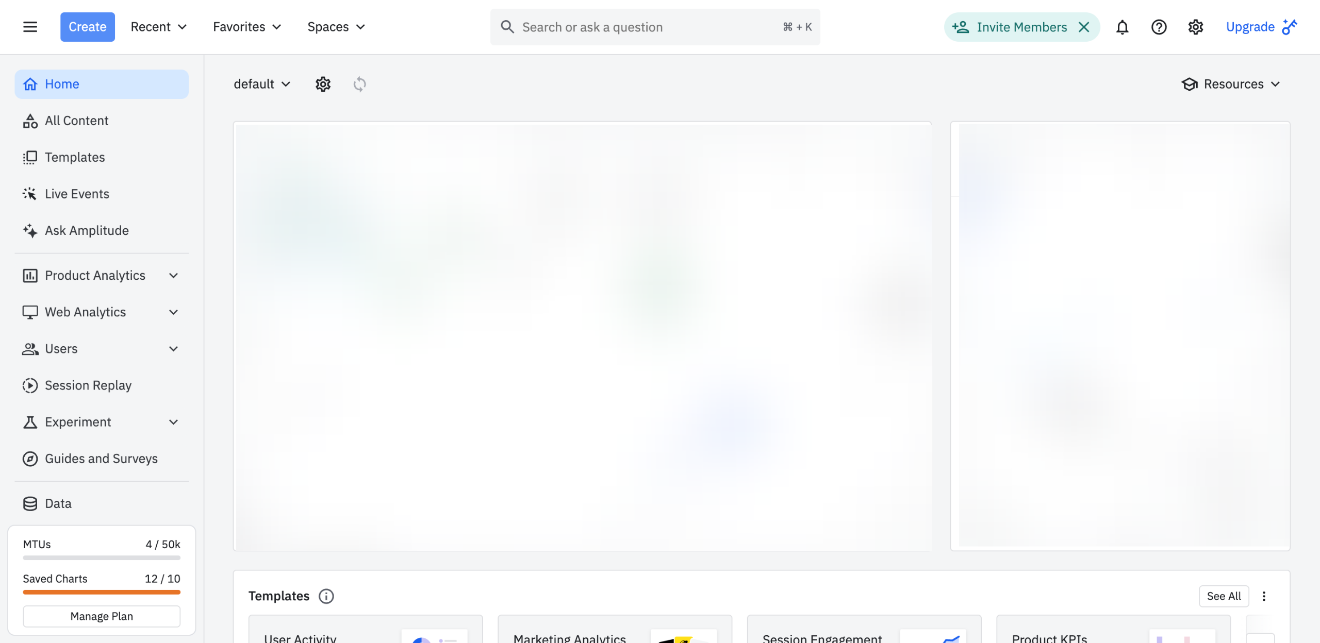Screen dimensions: 1320x643
Task: Select Session Replay in sidebar
Action: click(88, 385)
